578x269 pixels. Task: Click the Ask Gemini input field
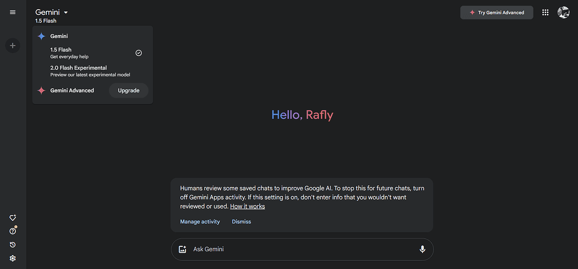[x=302, y=249]
